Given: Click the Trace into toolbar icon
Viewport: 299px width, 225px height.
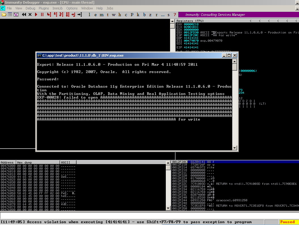Looking at the screenshot, I should click(x=61, y=15).
